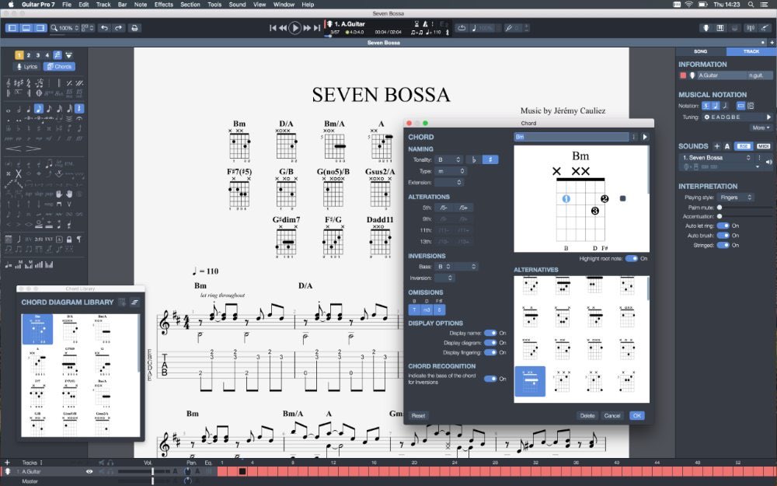Select the sharp accidental for chord tonality
The width and height of the screenshot is (777, 486).
[x=490, y=159]
